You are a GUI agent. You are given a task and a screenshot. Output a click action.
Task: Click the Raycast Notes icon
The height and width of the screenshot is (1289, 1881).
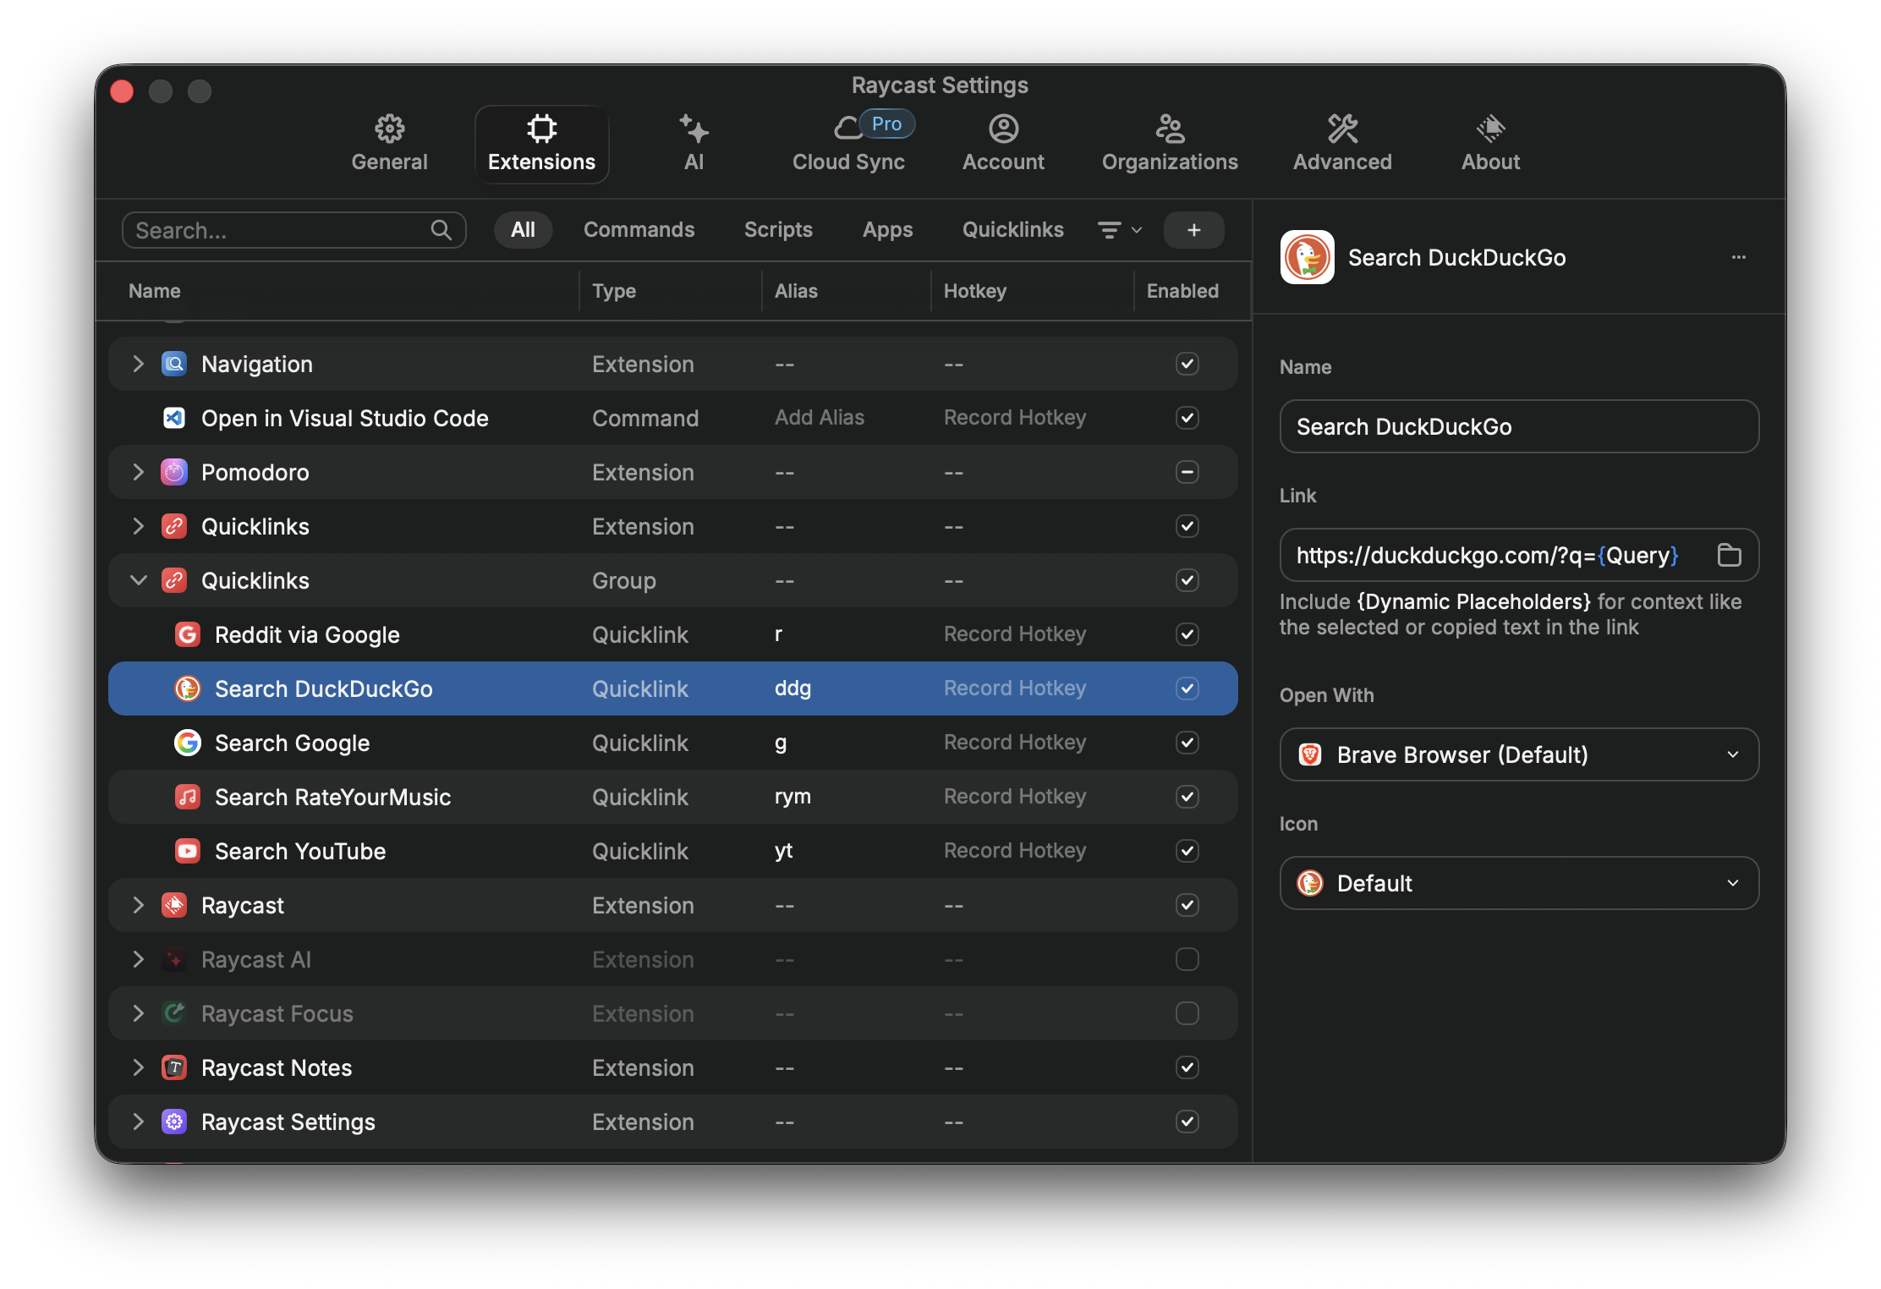174,1067
